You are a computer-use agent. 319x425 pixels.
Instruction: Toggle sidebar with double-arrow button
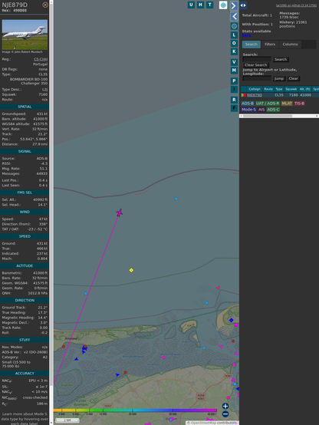[x=243, y=5]
